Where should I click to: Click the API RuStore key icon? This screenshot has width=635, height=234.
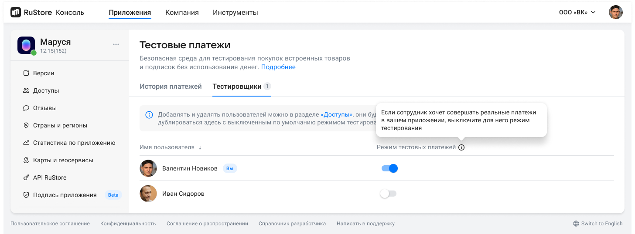click(26, 177)
